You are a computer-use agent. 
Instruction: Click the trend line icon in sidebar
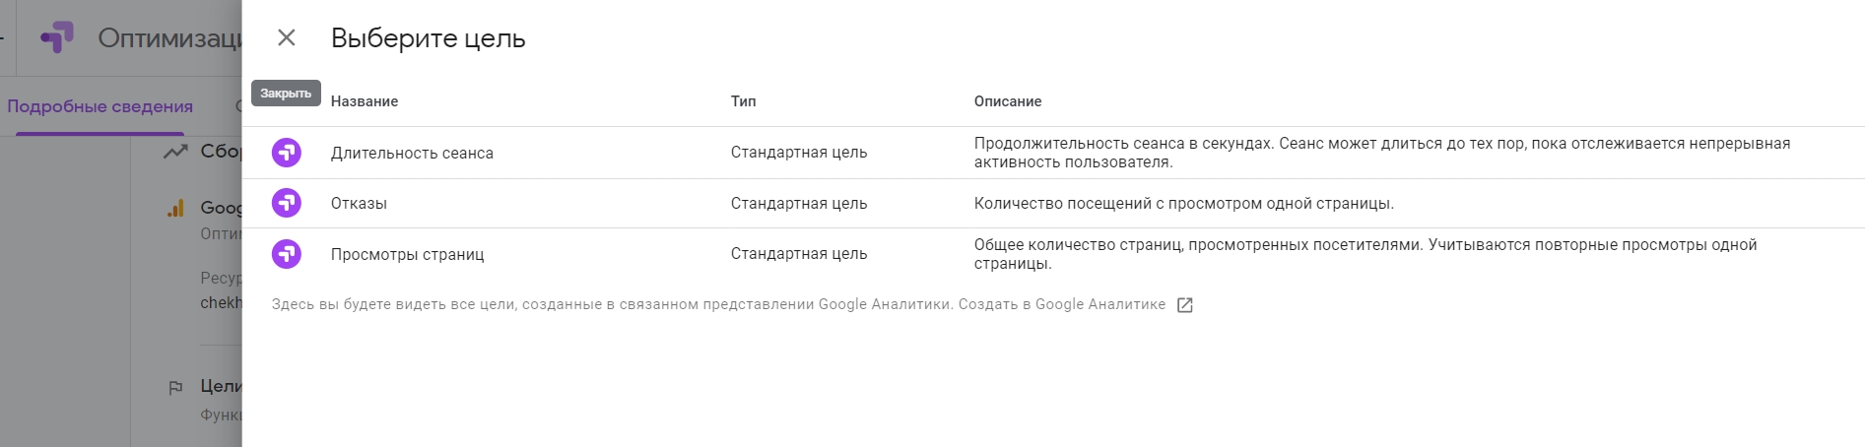pos(175,152)
